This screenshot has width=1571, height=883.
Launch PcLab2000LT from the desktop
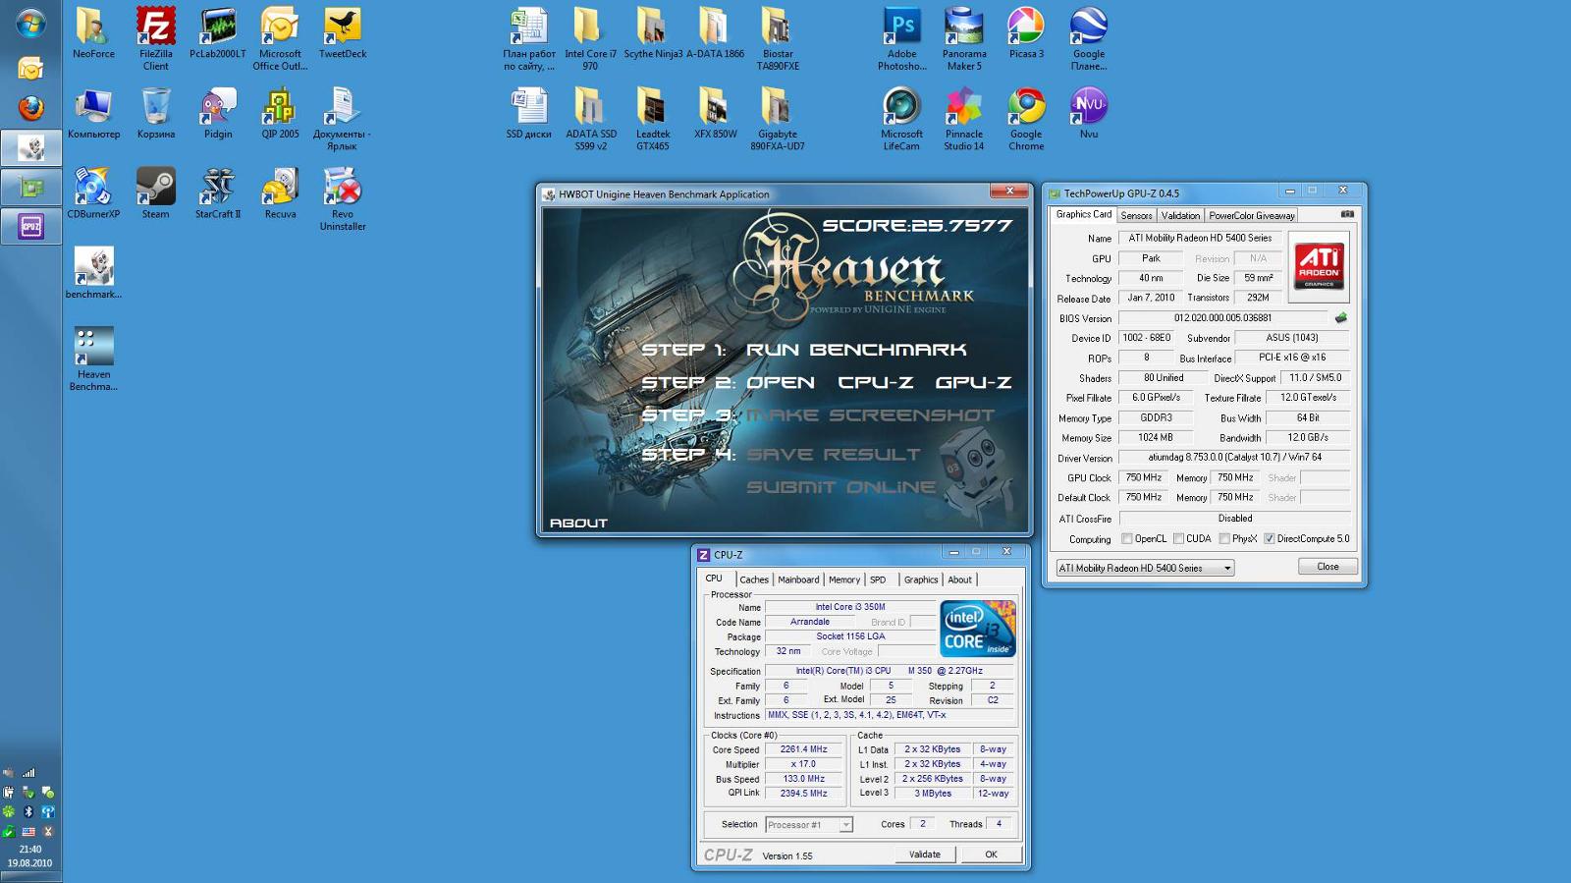tap(218, 32)
